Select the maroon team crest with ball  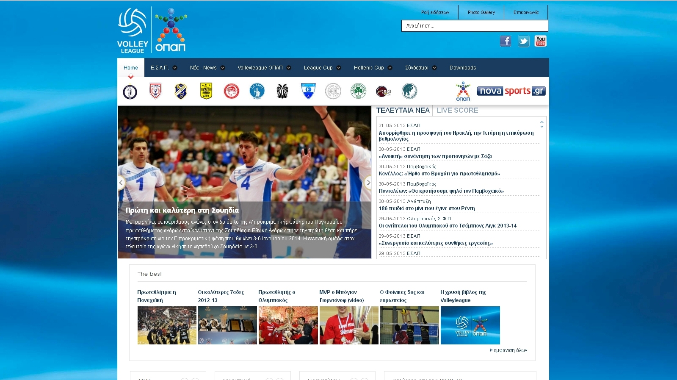click(x=383, y=91)
